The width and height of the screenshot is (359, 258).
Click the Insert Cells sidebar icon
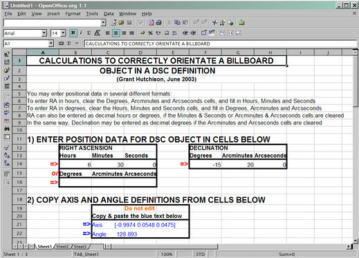[7, 62]
